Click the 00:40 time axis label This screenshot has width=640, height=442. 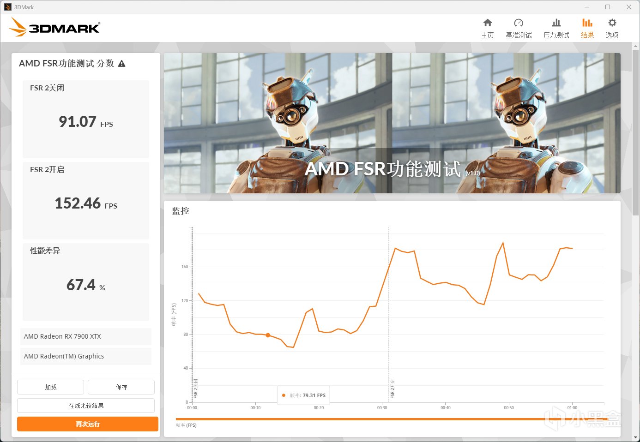point(445,408)
